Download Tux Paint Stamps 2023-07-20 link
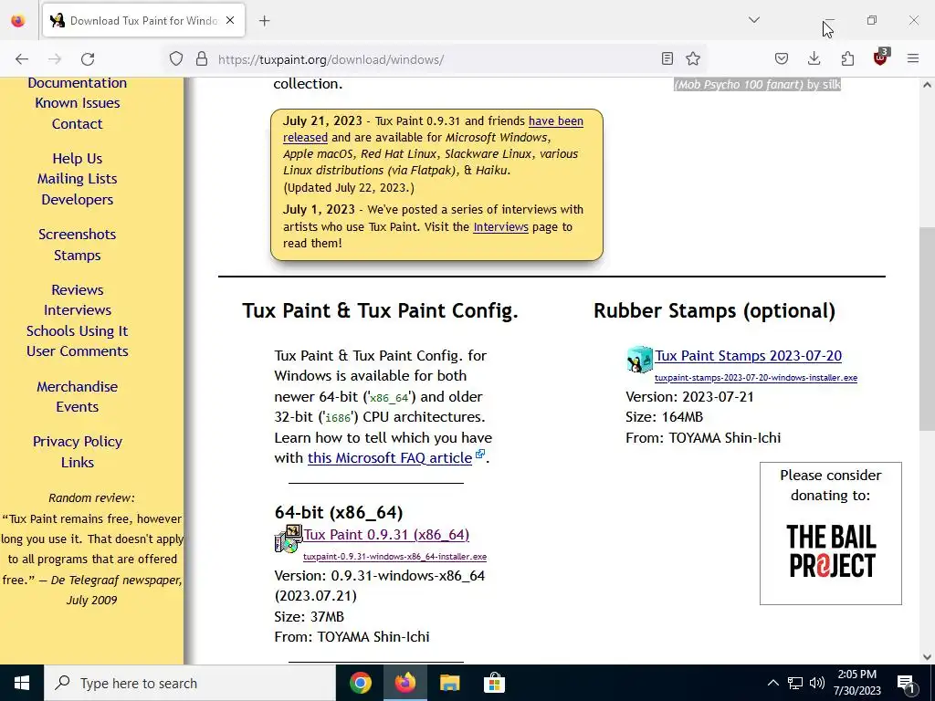The width and height of the screenshot is (935, 701). [x=749, y=356]
